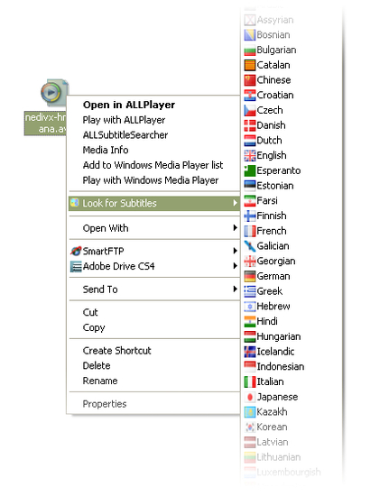Screen dimensions: 389x496
Task: Click the Adobe Drive CS4 icon
Action: [x=76, y=266]
